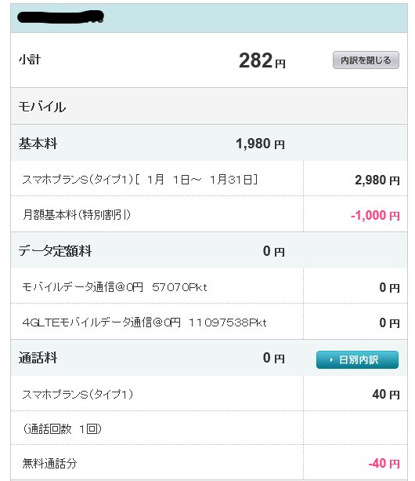Screen dimensions: 415x481
Task: Click the 1,980円 basic fee total
Action: click(260, 144)
